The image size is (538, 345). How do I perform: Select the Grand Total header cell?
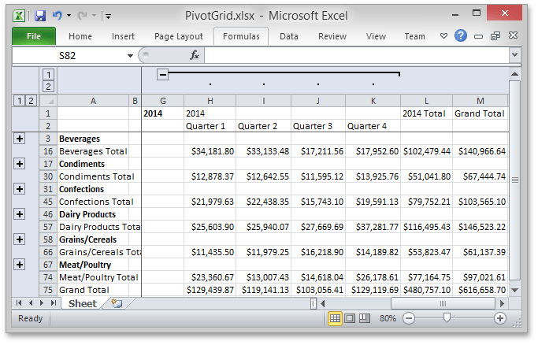(x=480, y=113)
